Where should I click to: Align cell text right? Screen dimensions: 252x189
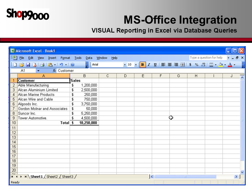point(176,65)
